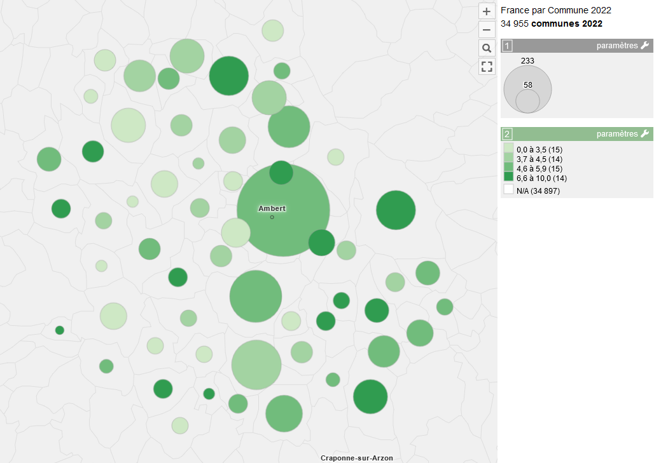This screenshot has height=463, width=654.
Task: Click the 0,0 à 3,5 legend swatch
Action: pyautogui.click(x=508, y=149)
